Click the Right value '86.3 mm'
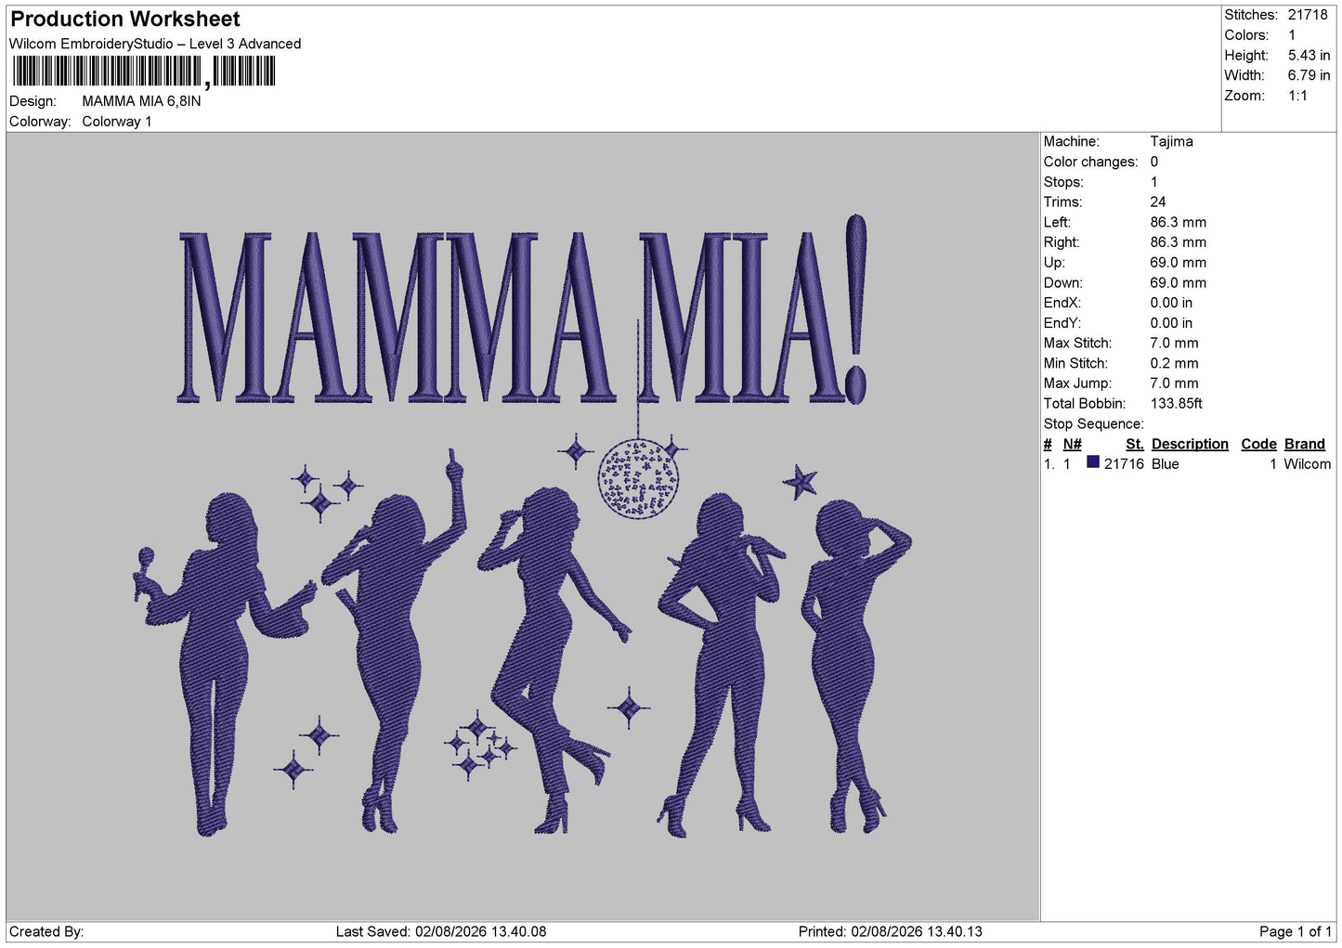 point(1178,242)
